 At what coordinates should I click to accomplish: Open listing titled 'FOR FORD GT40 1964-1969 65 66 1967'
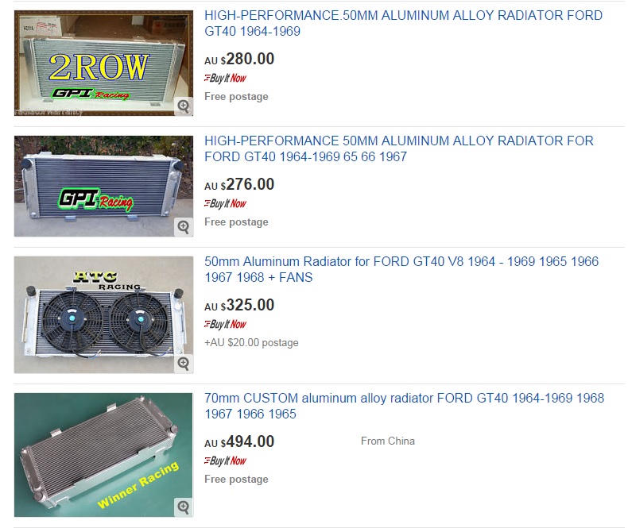(399, 148)
